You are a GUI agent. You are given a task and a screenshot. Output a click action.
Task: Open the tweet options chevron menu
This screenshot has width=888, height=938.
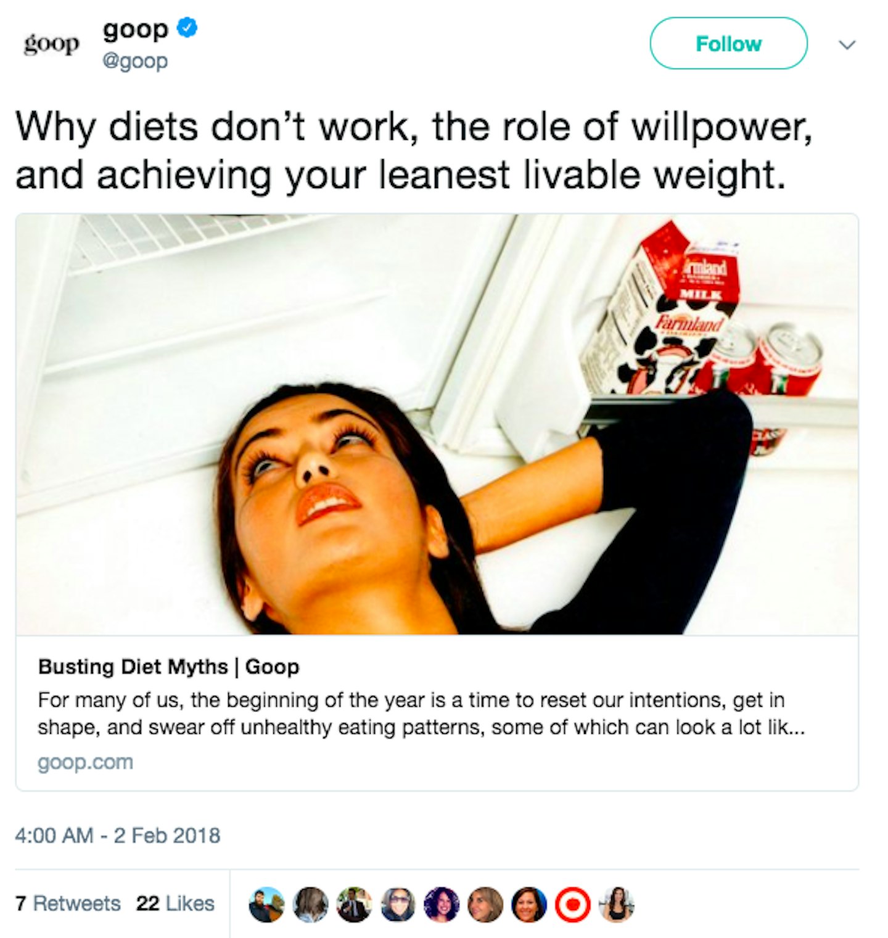(848, 44)
